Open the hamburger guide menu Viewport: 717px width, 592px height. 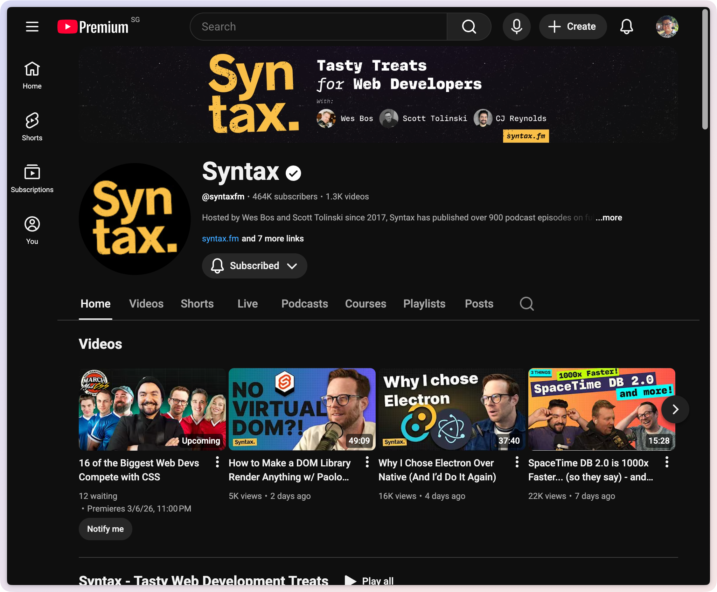tap(32, 27)
